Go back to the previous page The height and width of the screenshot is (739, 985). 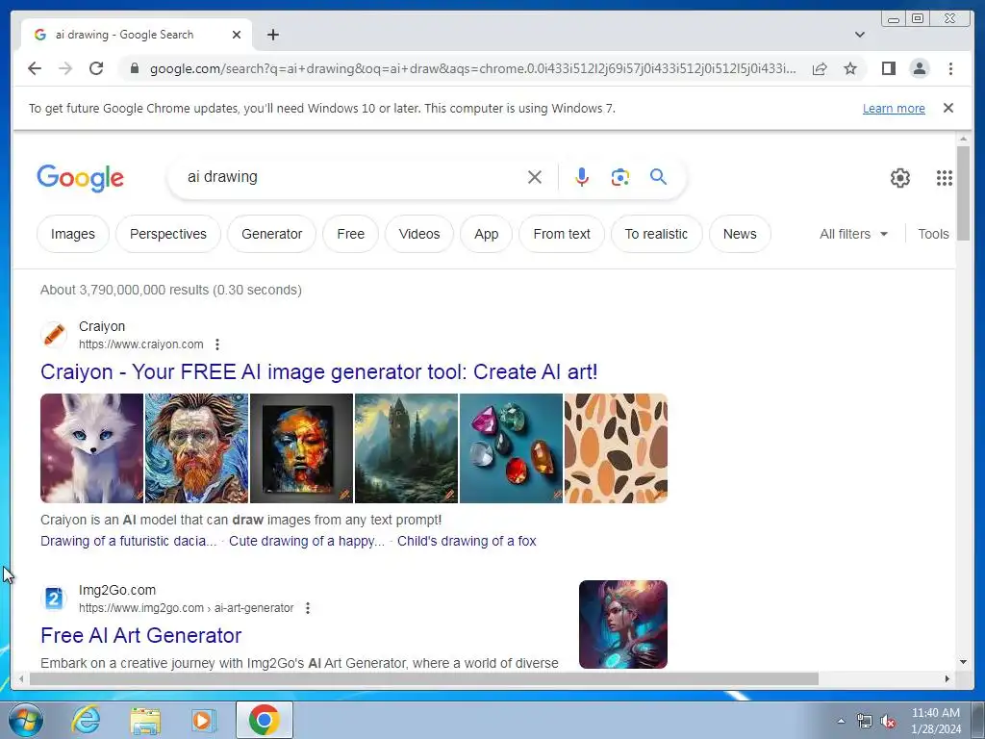(x=35, y=68)
